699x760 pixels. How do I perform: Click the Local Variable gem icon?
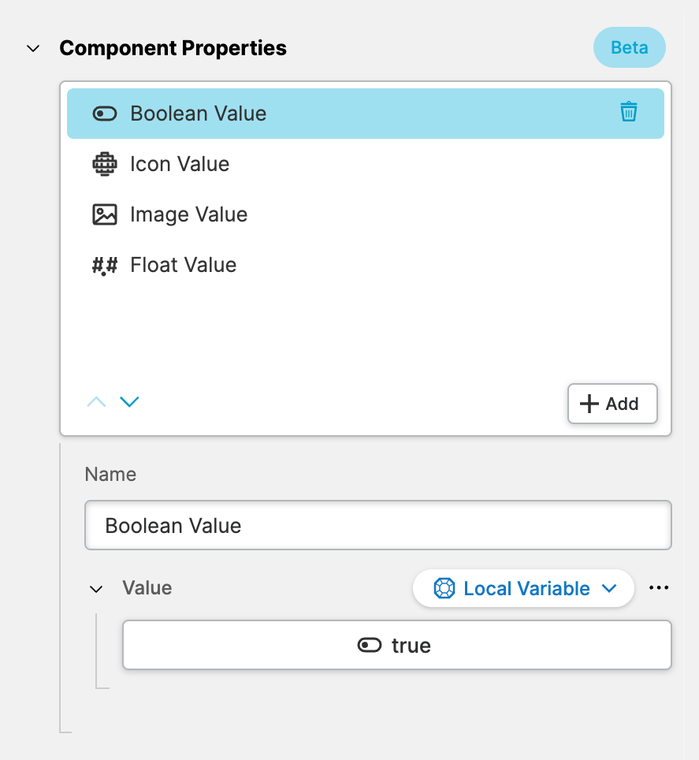pos(444,589)
